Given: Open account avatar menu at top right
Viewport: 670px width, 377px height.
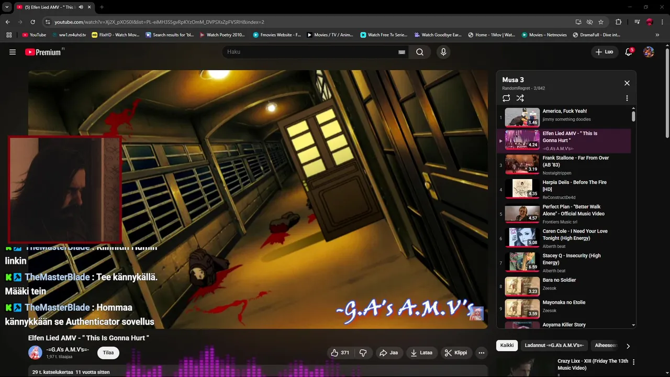Looking at the screenshot, I should [x=649, y=52].
